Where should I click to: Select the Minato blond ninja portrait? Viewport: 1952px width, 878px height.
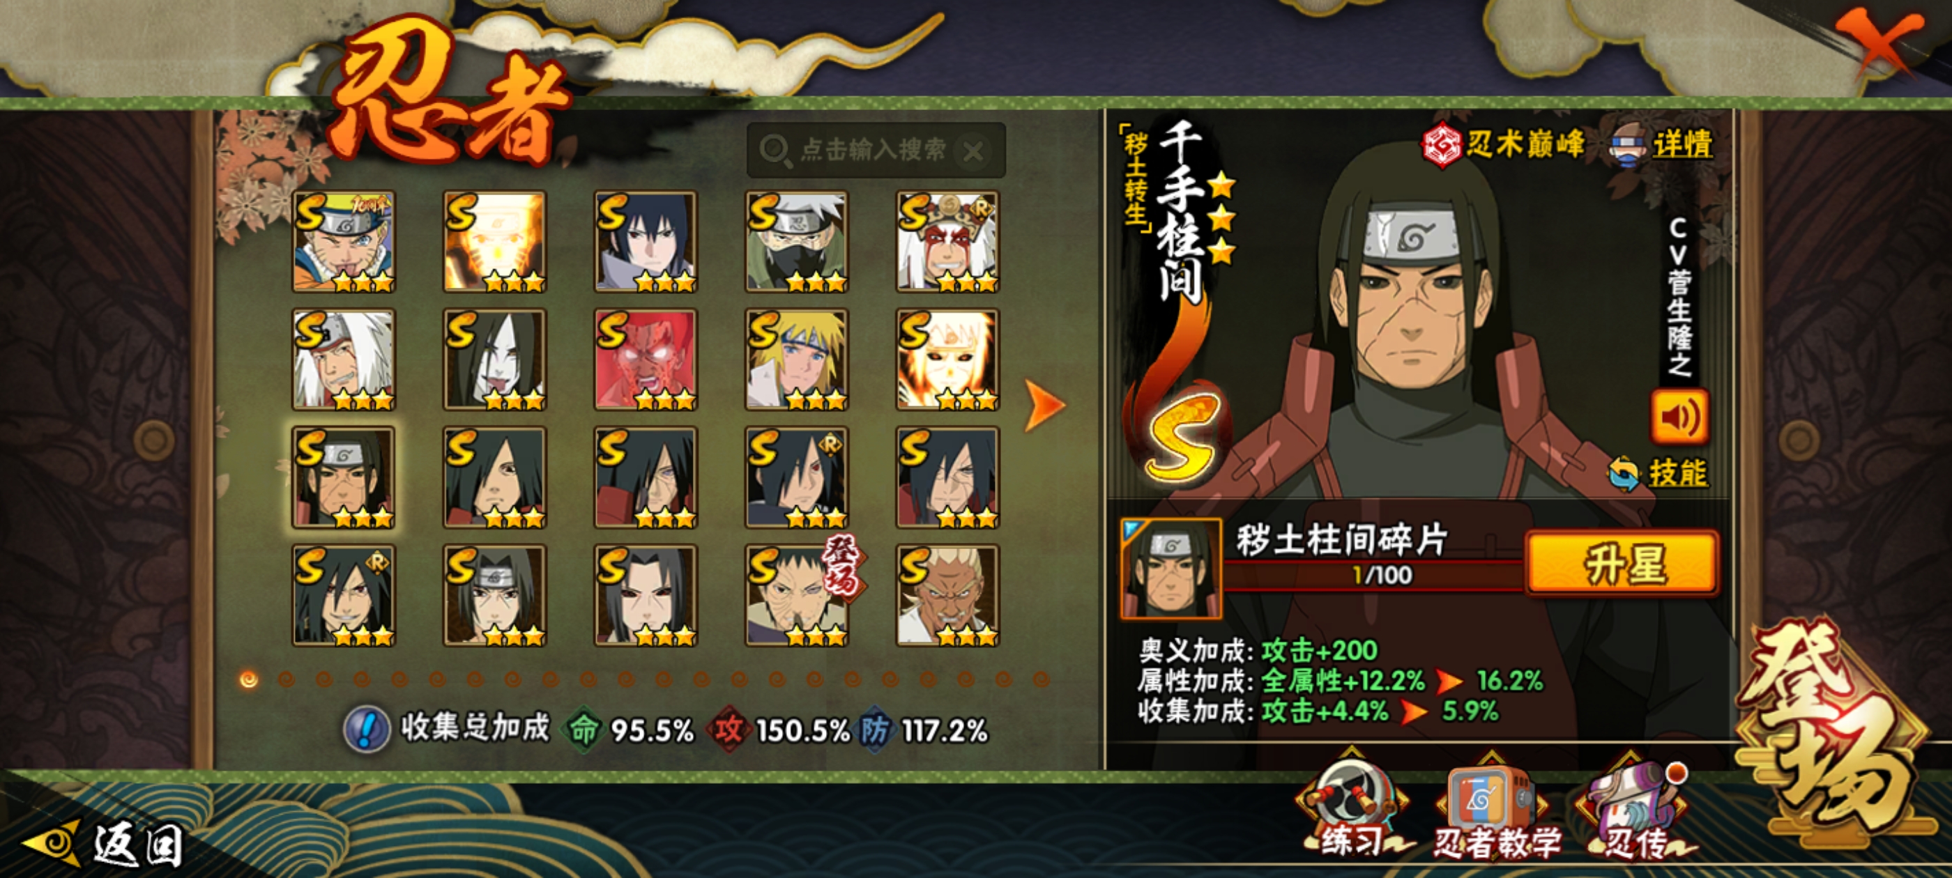(796, 359)
